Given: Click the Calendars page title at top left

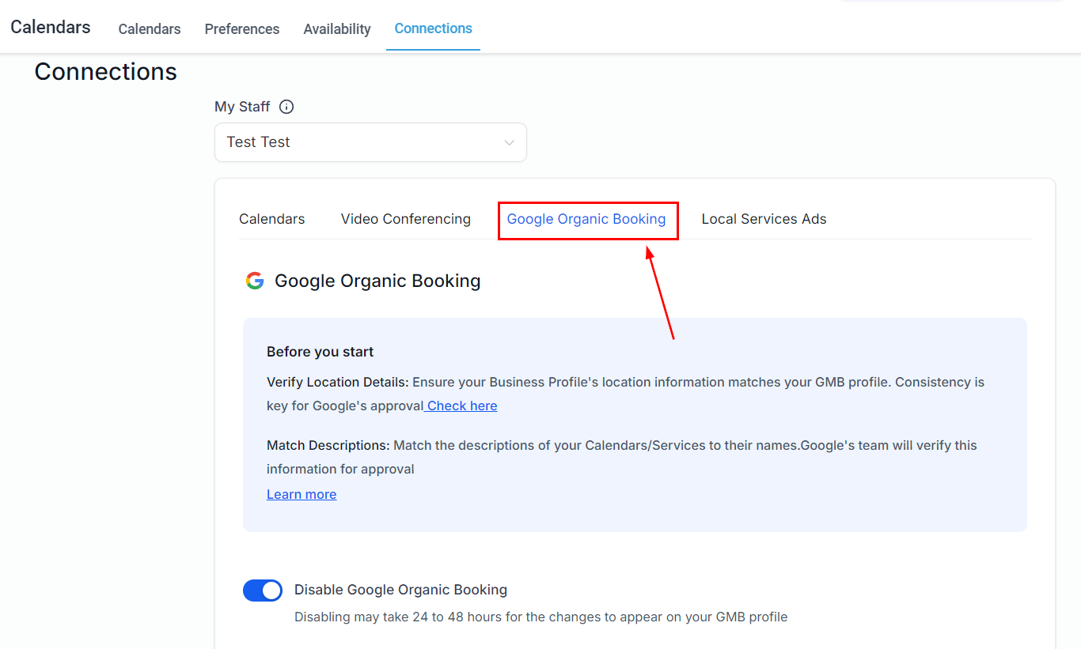Looking at the screenshot, I should click(x=51, y=27).
